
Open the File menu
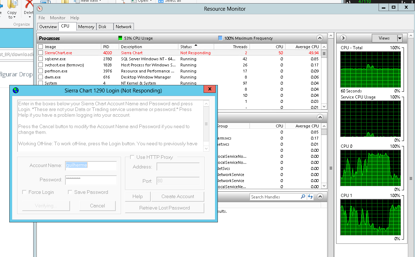click(41, 18)
